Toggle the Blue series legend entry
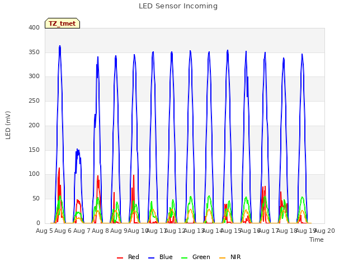358x268 pixels. 161,257
